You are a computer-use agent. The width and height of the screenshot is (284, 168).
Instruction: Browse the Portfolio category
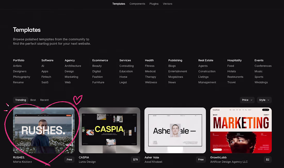pyautogui.click(x=19, y=60)
